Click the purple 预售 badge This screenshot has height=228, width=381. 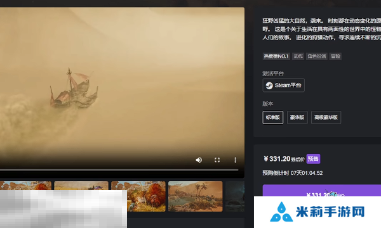[x=313, y=159]
